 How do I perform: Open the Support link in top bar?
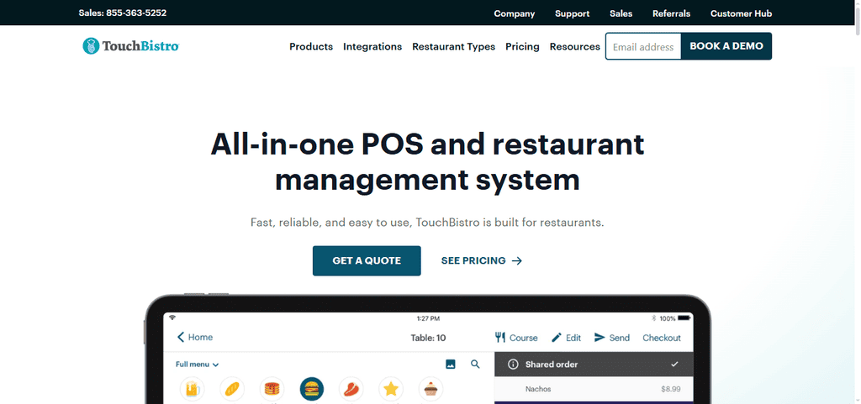tap(572, 13)
